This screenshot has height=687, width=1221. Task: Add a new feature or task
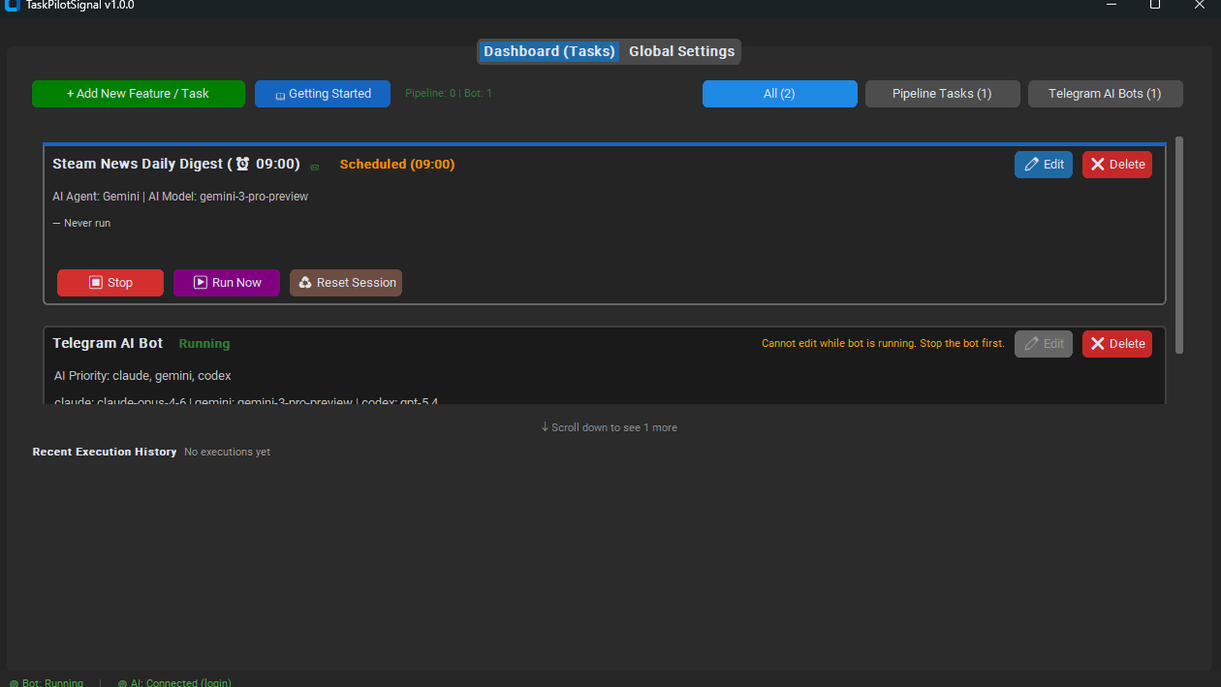[x=138, y=94]
